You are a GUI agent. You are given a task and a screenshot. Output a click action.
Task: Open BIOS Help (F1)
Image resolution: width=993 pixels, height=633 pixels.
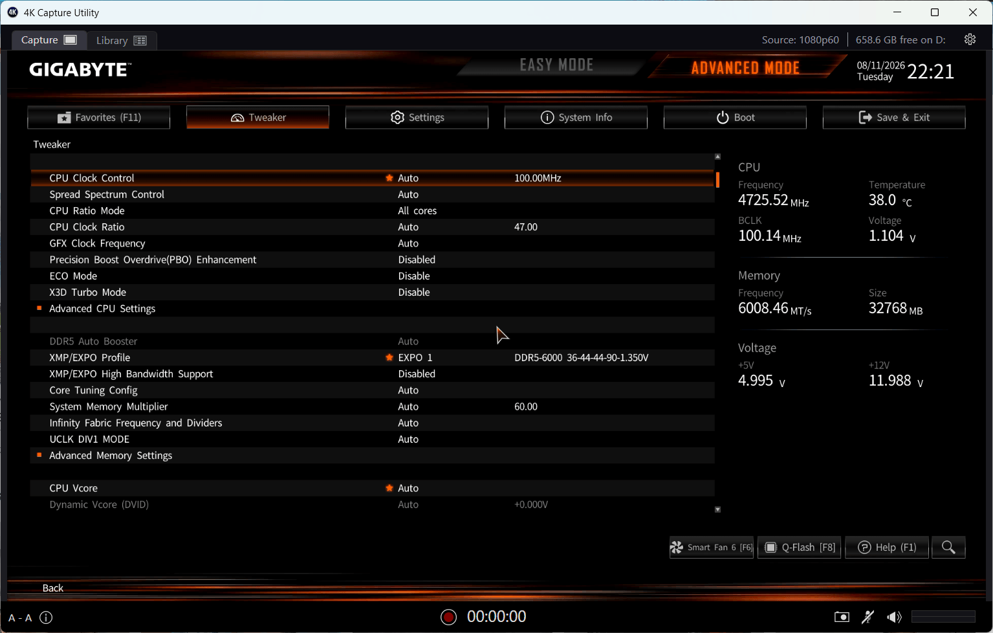tap(887, 548)
